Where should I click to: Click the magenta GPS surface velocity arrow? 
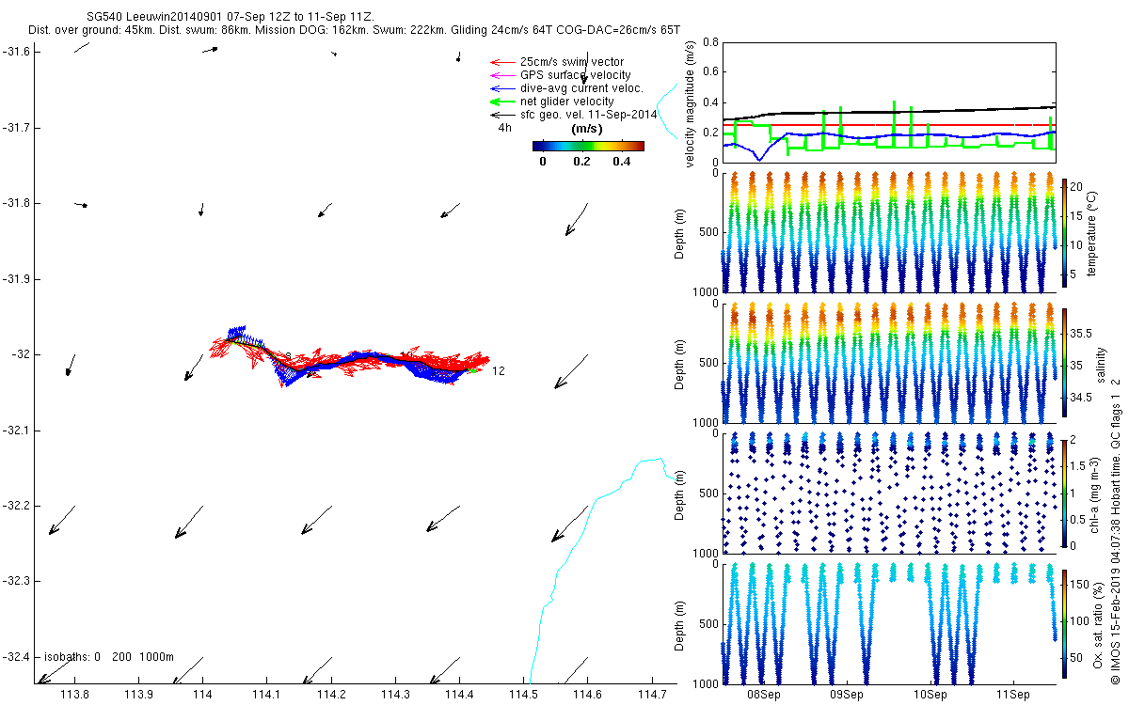coord(501,75)
